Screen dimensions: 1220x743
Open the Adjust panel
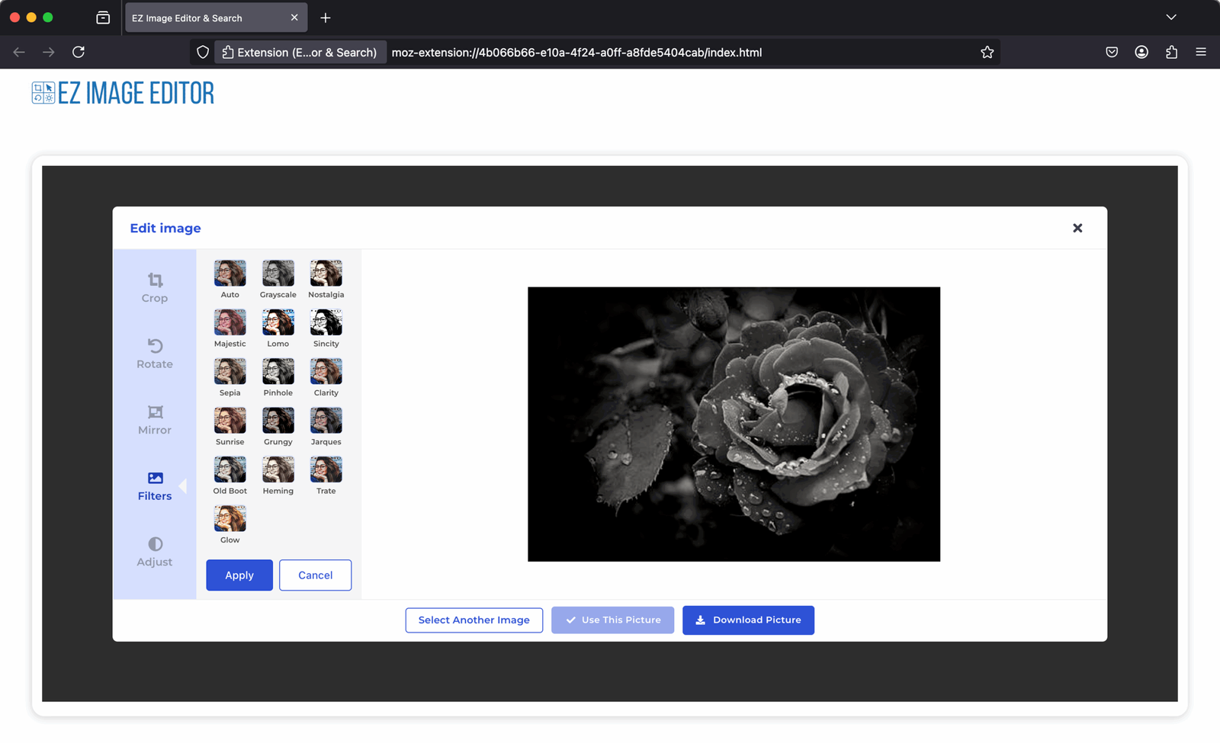(x=155, y=552)
